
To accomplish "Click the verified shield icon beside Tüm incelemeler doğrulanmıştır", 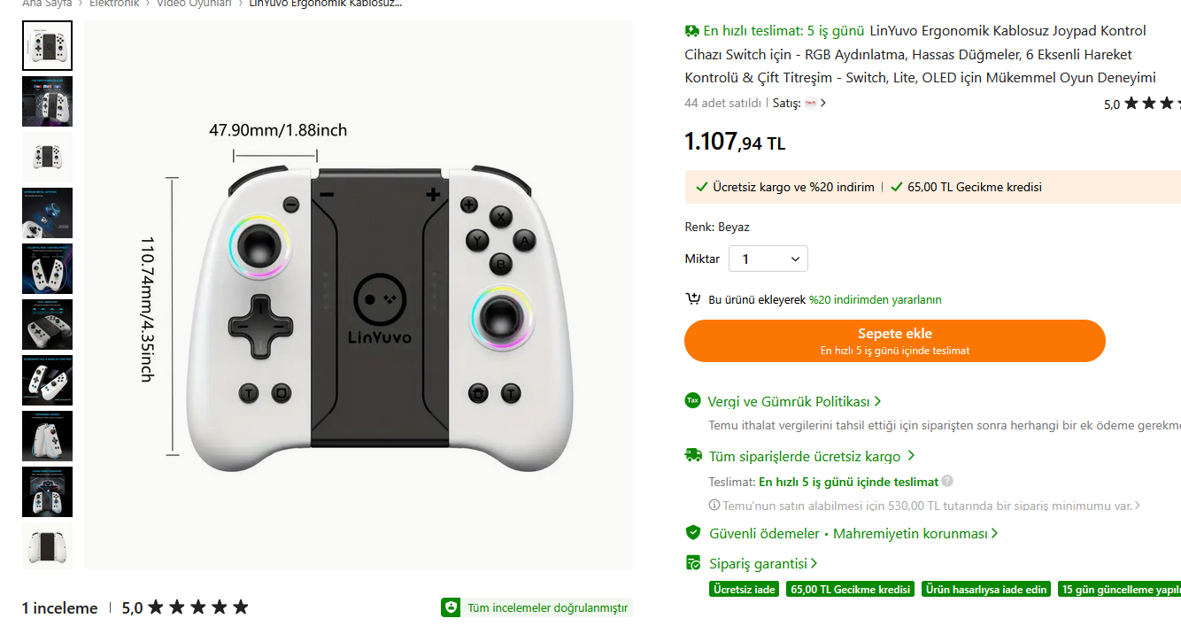I will coord(452,607).
